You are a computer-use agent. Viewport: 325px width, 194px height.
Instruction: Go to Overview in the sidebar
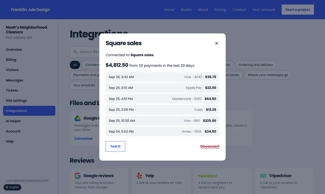click(14, 49)
